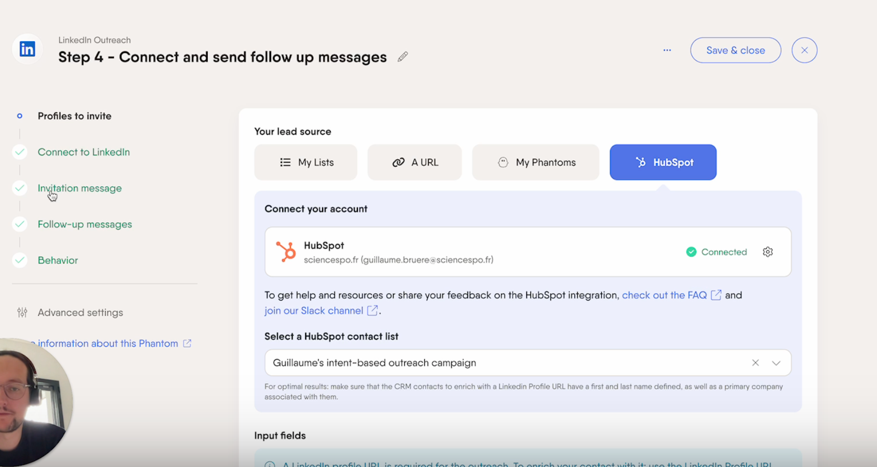877x467 pixels.
Task: Click the ghost icon in My Phantoms
Action: [503, 162]
